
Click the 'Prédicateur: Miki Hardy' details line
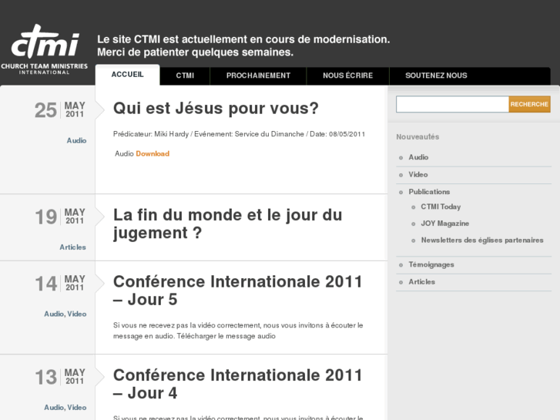tap(239, 134)
